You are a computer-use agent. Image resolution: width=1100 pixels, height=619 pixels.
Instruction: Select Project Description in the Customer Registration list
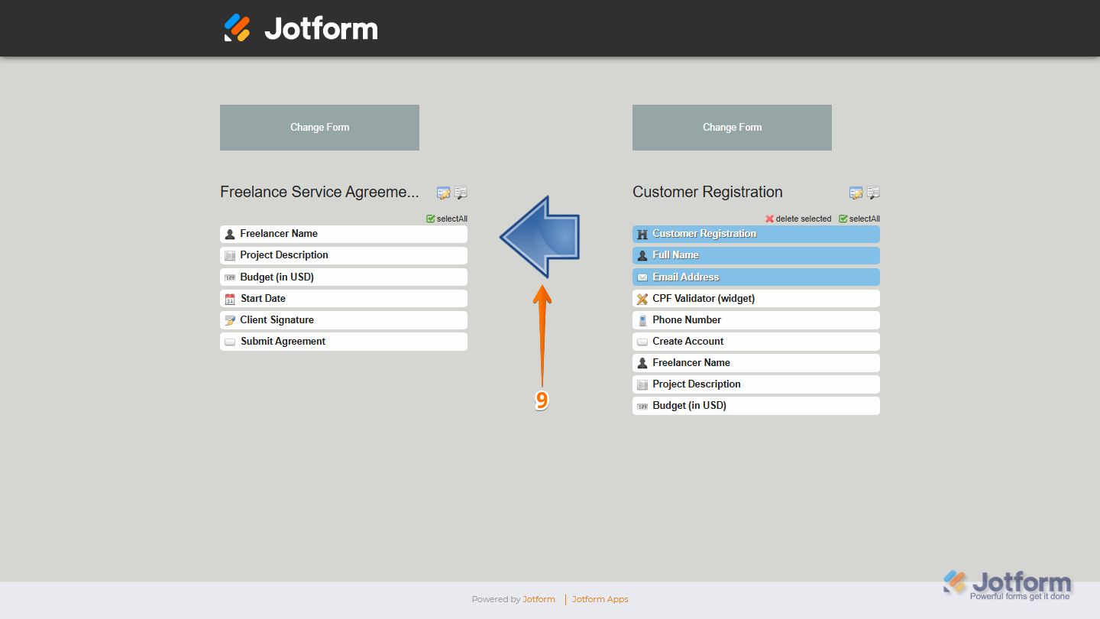pos(756,384)
